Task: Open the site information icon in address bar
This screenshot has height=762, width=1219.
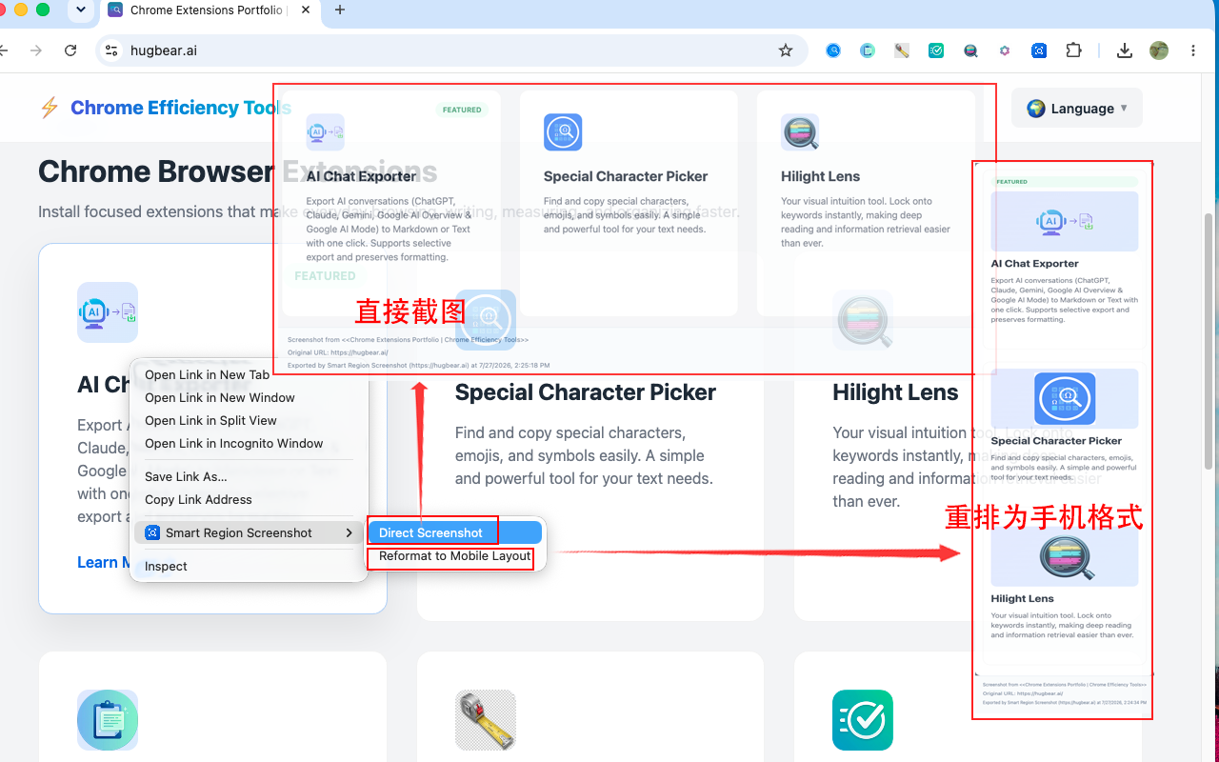Action: pos(111,50)
